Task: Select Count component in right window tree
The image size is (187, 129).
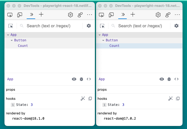Action: pos(114,45)
